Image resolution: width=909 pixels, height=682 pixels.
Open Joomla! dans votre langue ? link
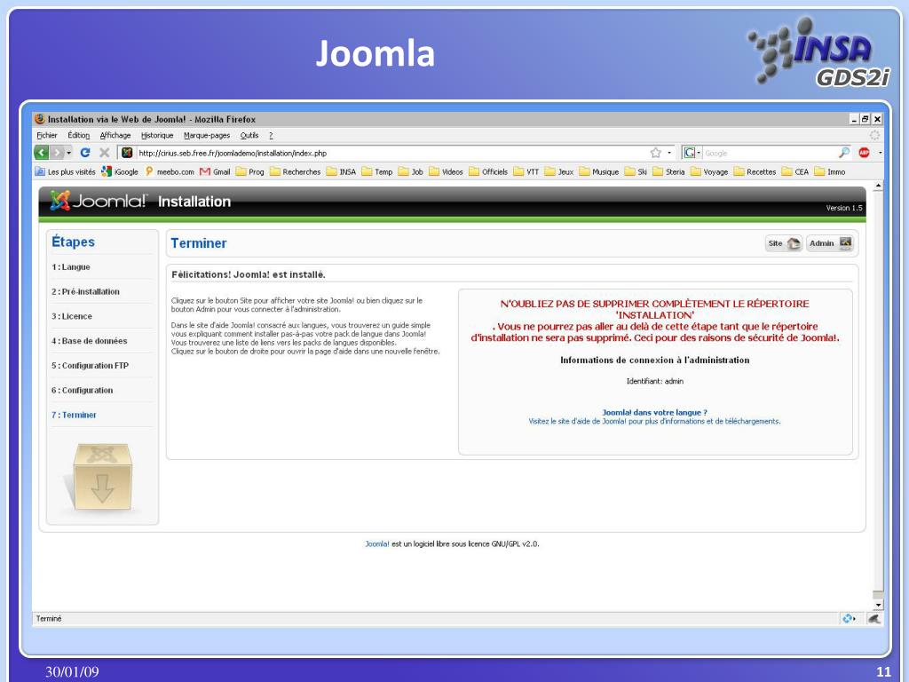654,412
